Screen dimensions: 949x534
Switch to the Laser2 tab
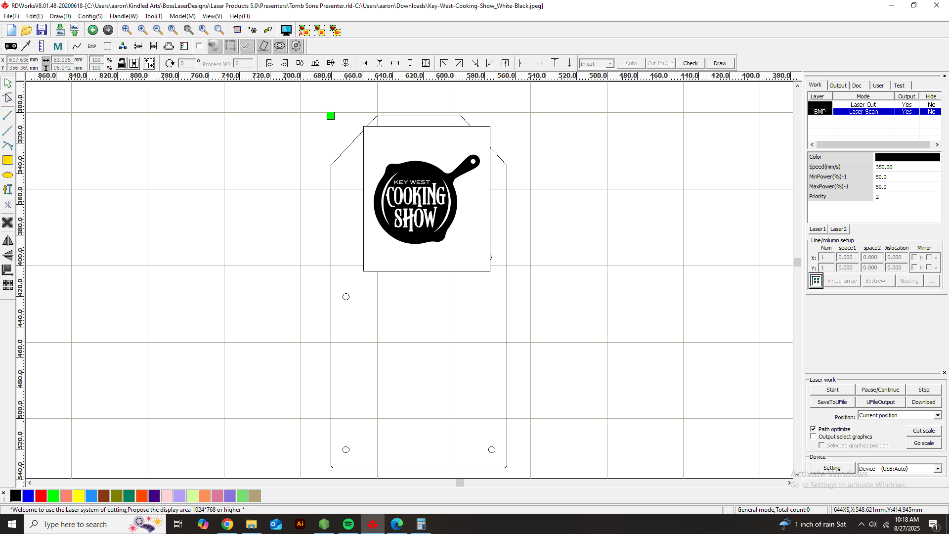pyautogui.click(x=838, y=229)
